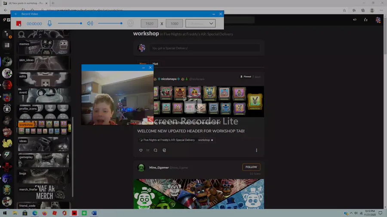Open the friend_code channel

[44, 206]
